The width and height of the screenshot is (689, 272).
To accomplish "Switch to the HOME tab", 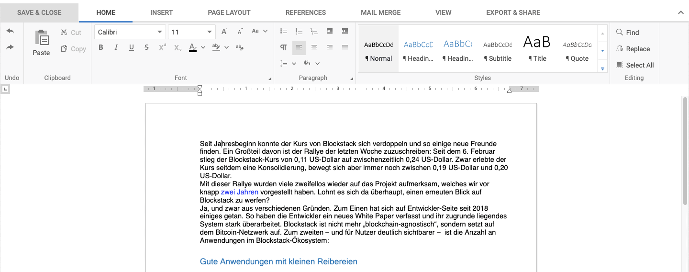I will click(106, 12).
